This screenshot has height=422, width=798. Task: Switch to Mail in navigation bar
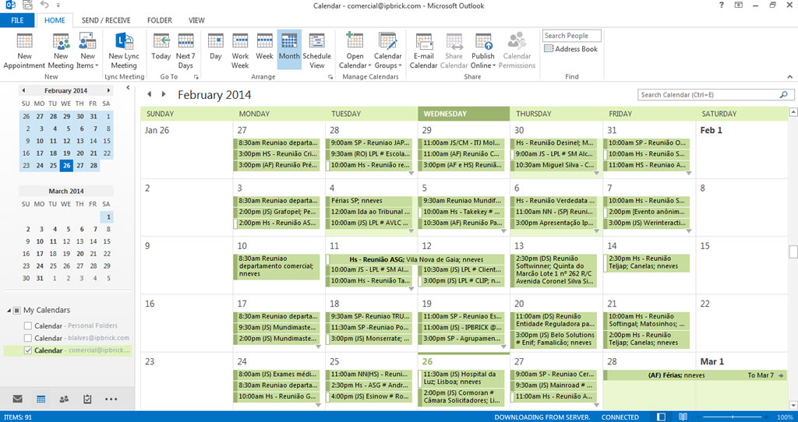(x=18, y=399)
